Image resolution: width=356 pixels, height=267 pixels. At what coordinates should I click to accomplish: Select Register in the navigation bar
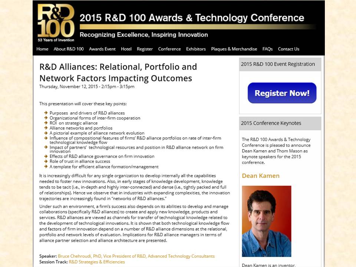[145, 49]
